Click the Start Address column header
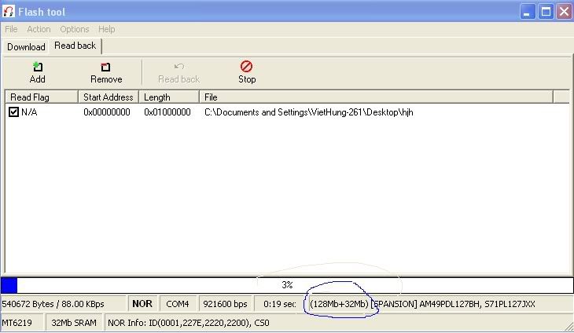The height and width of the screenshot is (333, 574). coord(109,97)
